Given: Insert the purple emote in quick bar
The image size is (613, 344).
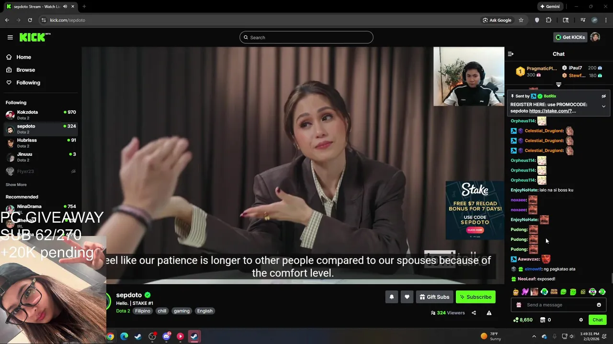Looking at the screenshot, I should click(525, 292).
